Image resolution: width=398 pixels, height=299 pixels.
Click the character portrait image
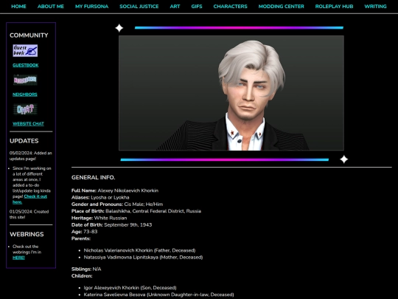231,93
